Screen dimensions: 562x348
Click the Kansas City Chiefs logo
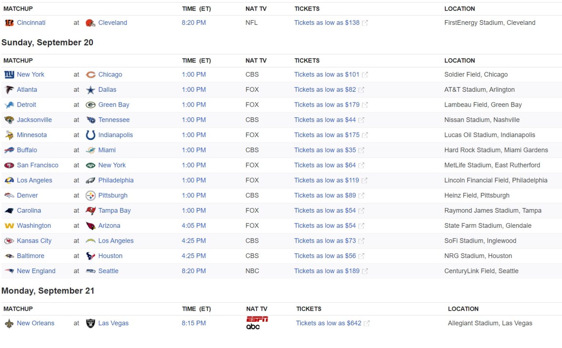[9, 241]
